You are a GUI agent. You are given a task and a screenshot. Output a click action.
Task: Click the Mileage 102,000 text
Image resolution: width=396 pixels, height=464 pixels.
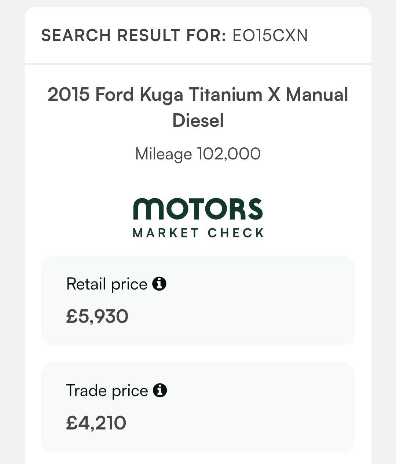pos(197,154)
